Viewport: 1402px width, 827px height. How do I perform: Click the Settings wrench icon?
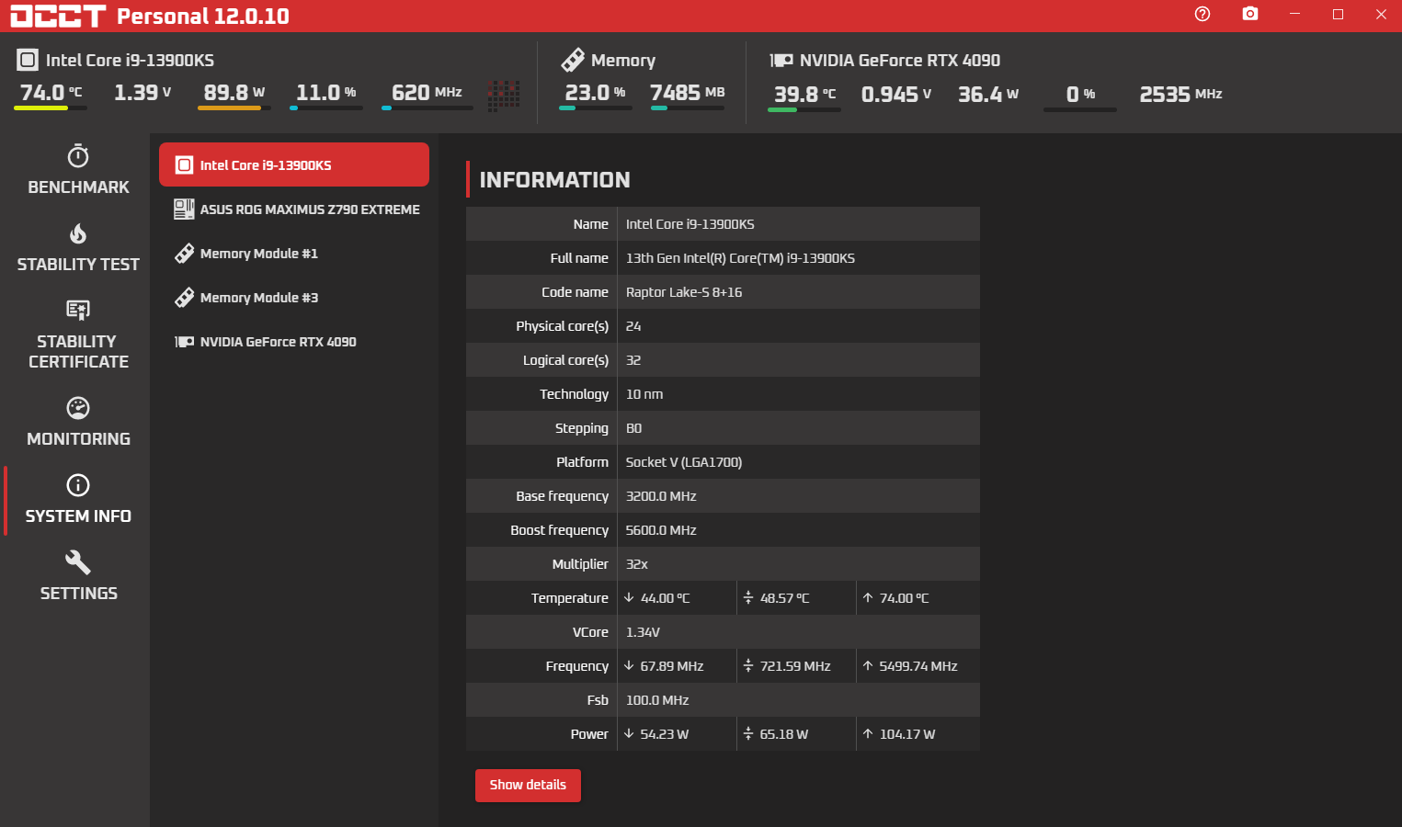(78, 561)
